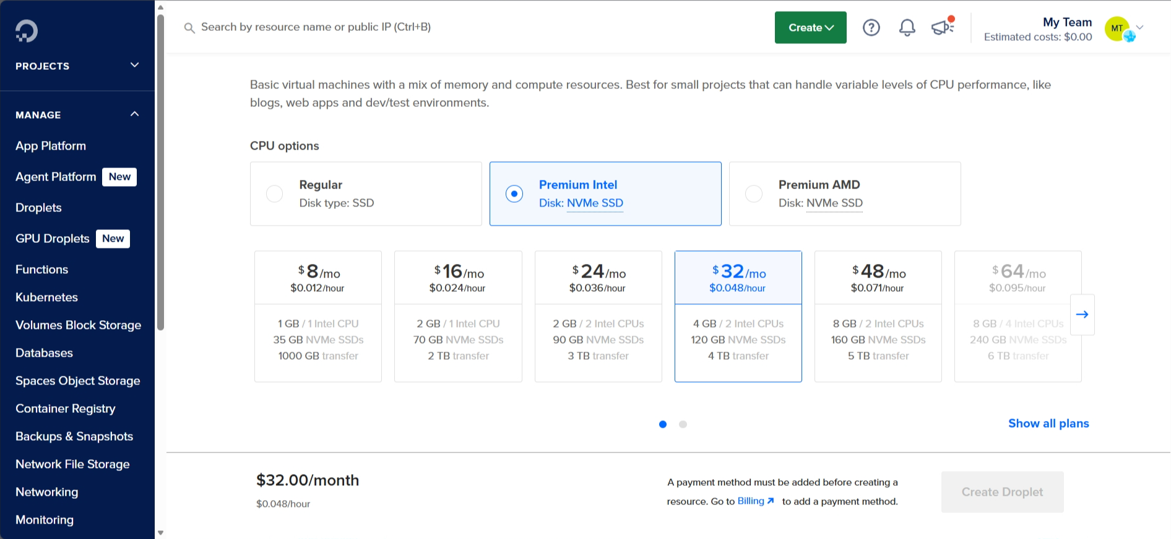
Task: Select the $16/mo plan card
Action: 458,316
